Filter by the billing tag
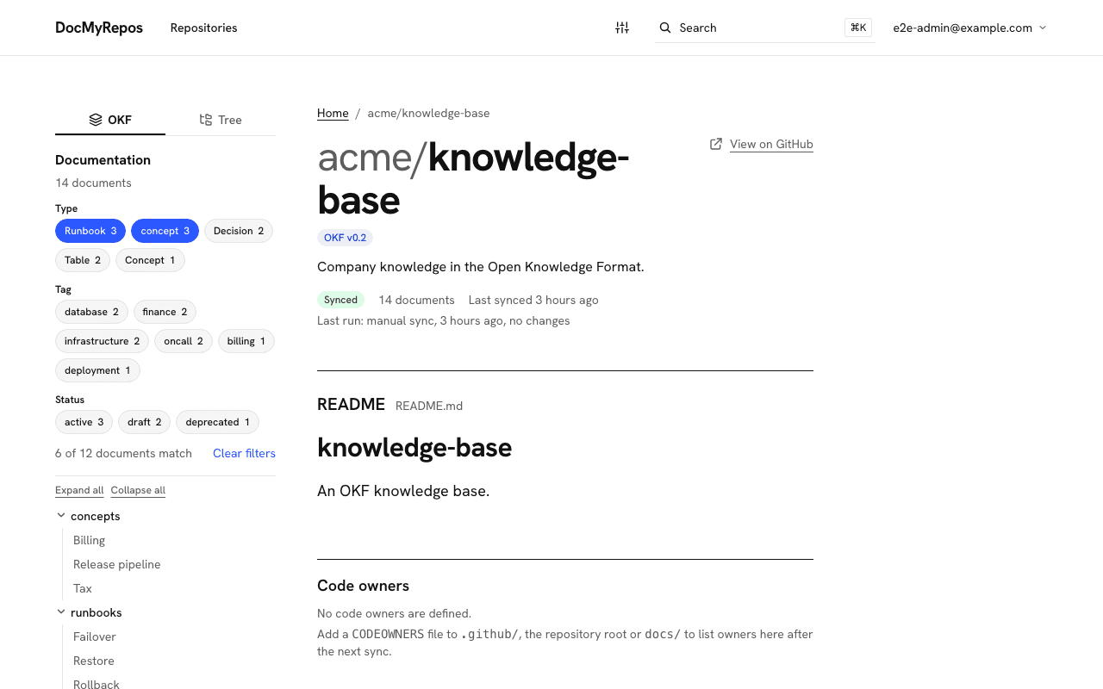 click(x=246, y=341)
